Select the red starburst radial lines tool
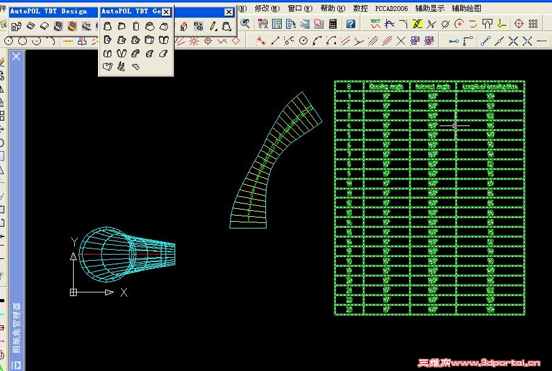Viewport: 552px width, 371px height. tap(194, 41)
